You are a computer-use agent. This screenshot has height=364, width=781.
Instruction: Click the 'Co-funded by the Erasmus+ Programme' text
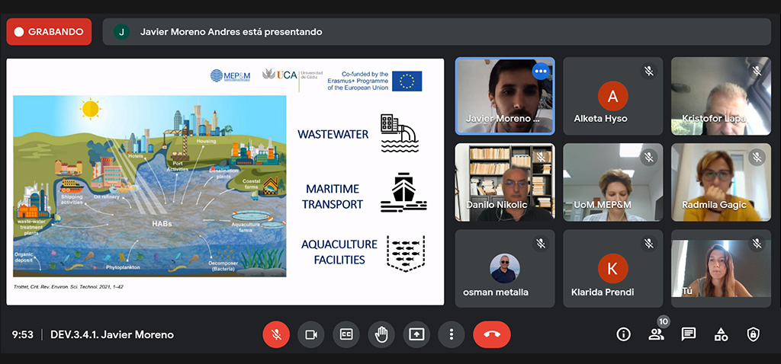(358, 81)
